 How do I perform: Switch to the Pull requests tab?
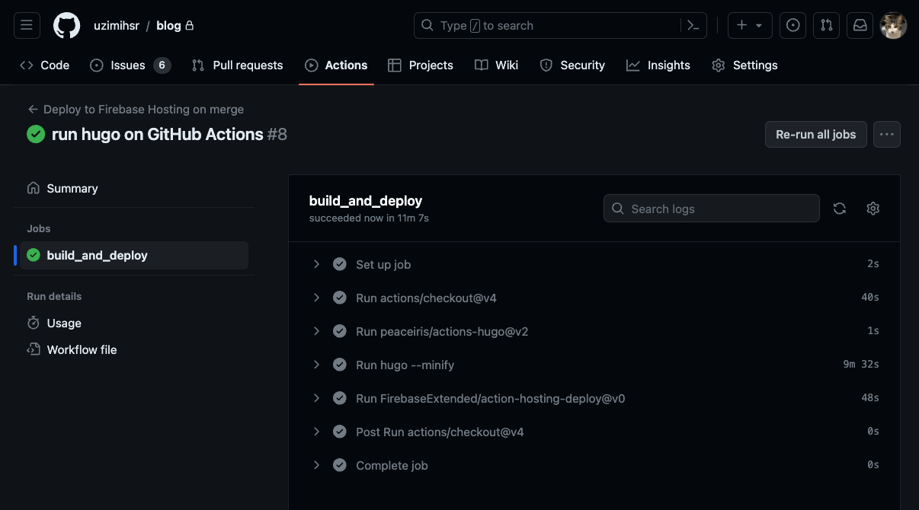[x=237, y=65]
